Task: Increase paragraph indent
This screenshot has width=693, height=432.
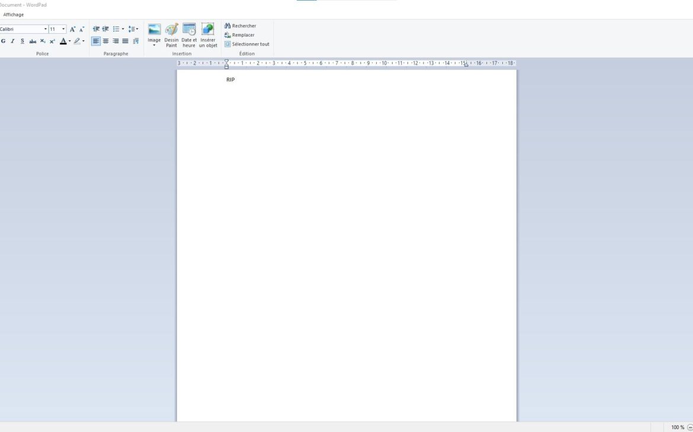Action: tap(105, 28)
